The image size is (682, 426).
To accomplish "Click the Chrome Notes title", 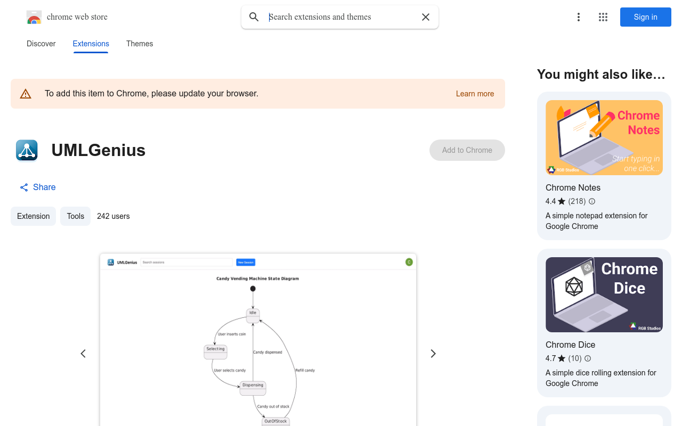I will tap(573, 187).
